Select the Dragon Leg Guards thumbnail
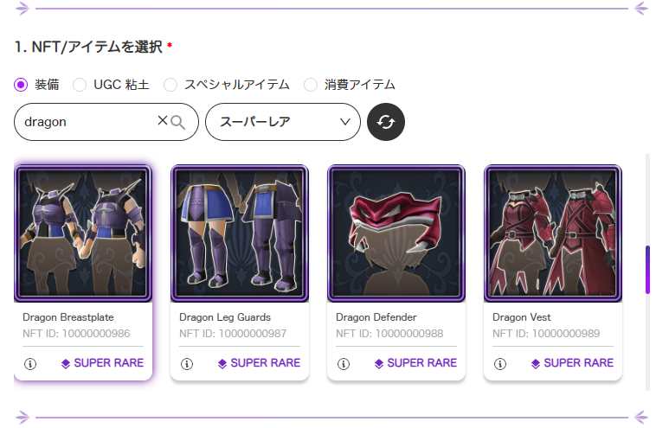The width and height of the screenshot is (656, 428). pos(240,233)
